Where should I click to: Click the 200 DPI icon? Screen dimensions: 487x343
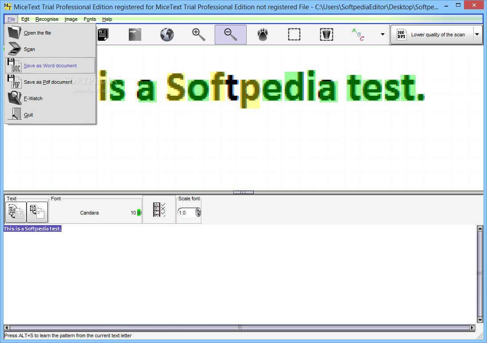(x=401, y=35)
